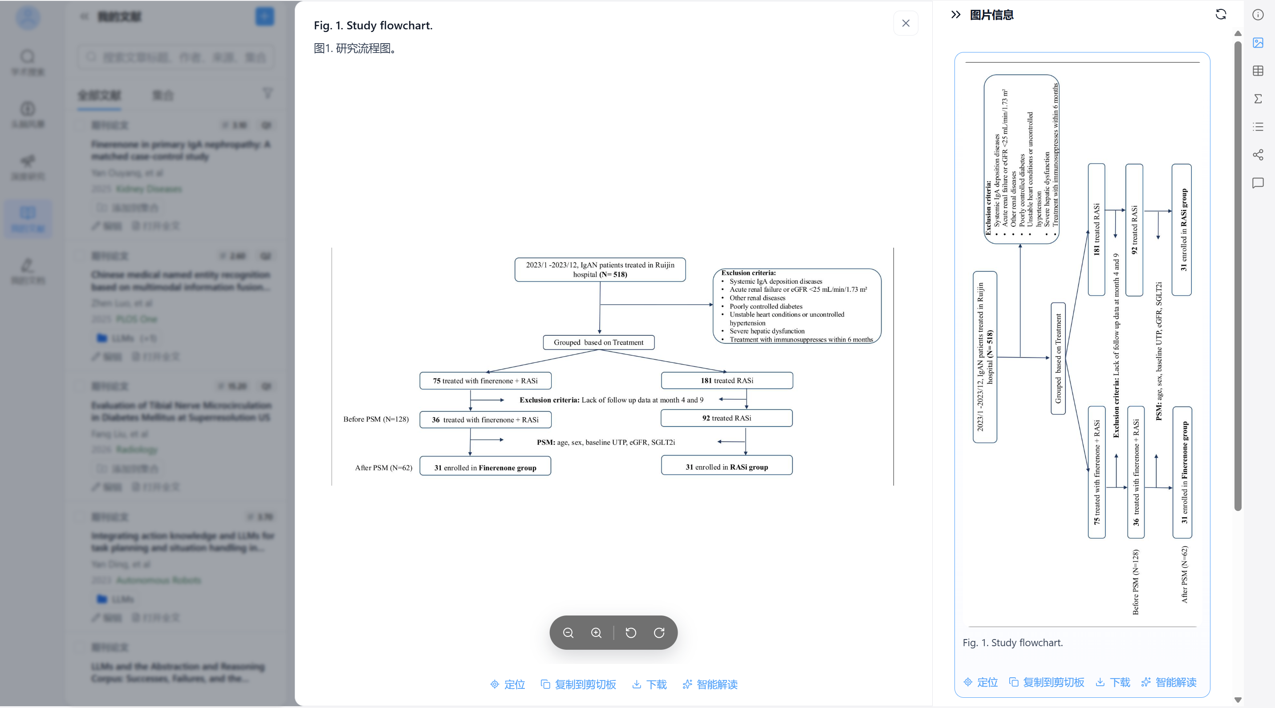Open the share graph icon in right sidebar

pyautogui.click(x=1258, y=155)
